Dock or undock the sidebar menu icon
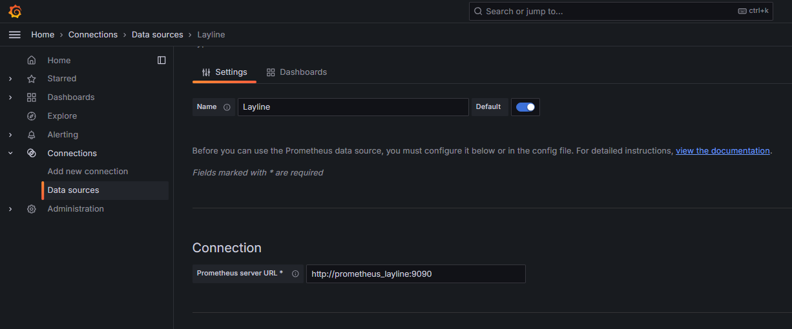 click(x=162, y=60)
